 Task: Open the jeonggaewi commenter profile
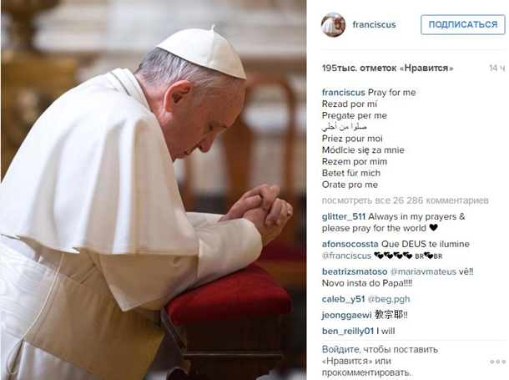(x=346, y=315)
